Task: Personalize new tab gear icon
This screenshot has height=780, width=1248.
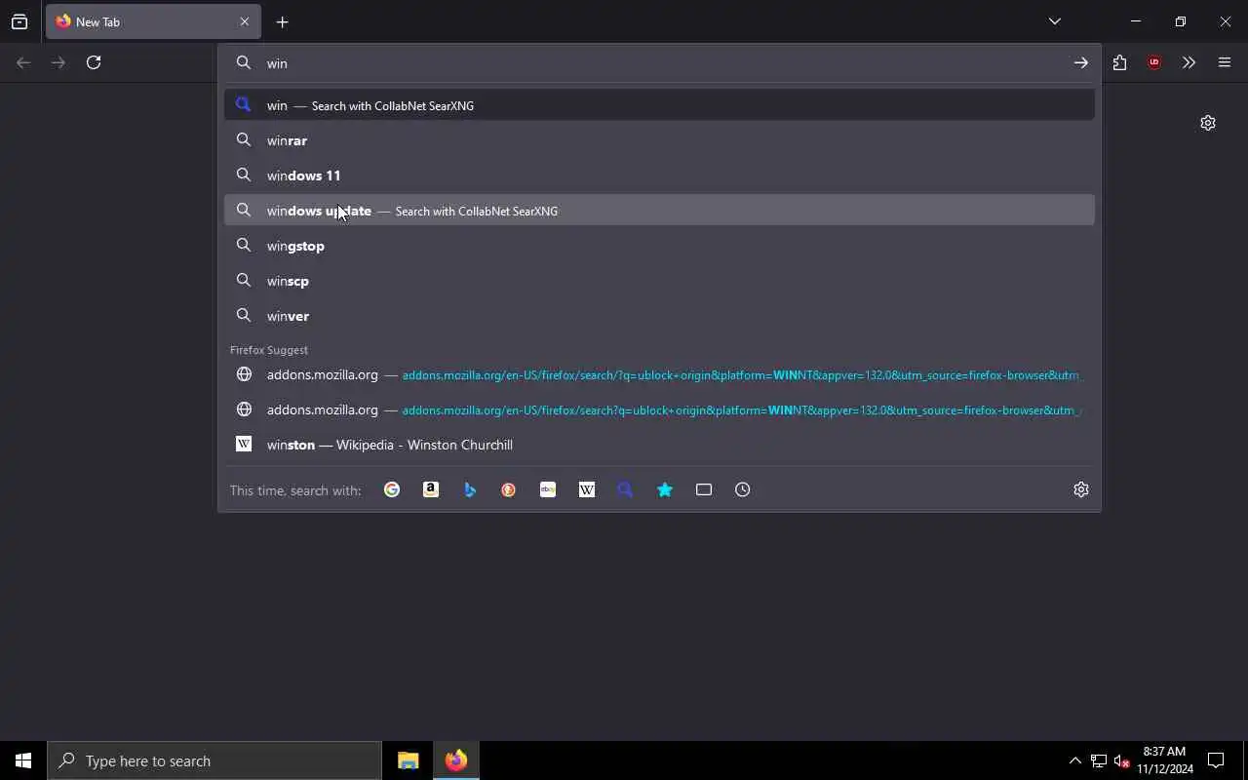Action: coord(1208,123)
